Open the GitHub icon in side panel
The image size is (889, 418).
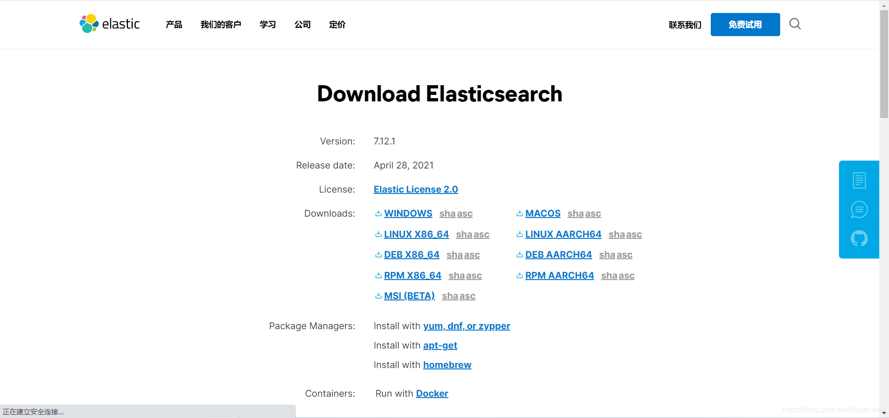point(859,239)
